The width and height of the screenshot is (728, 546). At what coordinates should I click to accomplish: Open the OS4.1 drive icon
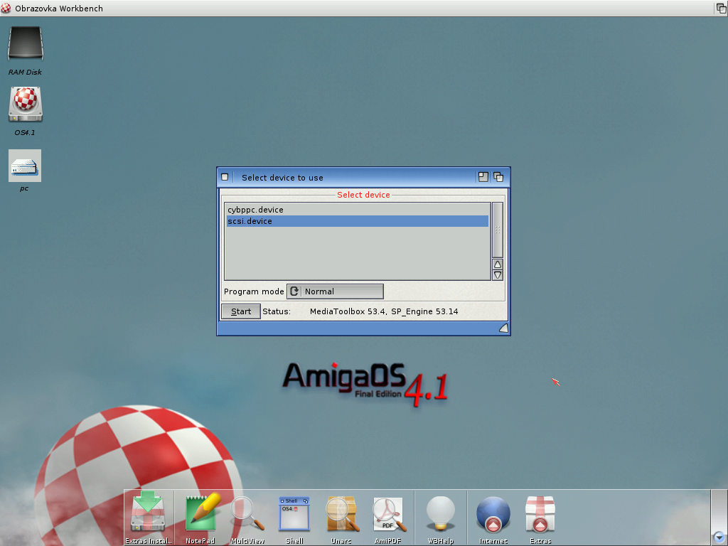26,105
